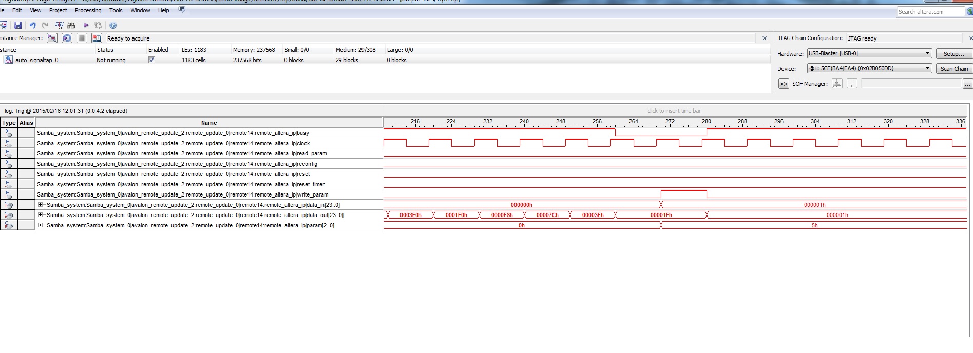Click the '1183 cells' value
The height and width of the screenshot is (353, 973).
[194, 60]
